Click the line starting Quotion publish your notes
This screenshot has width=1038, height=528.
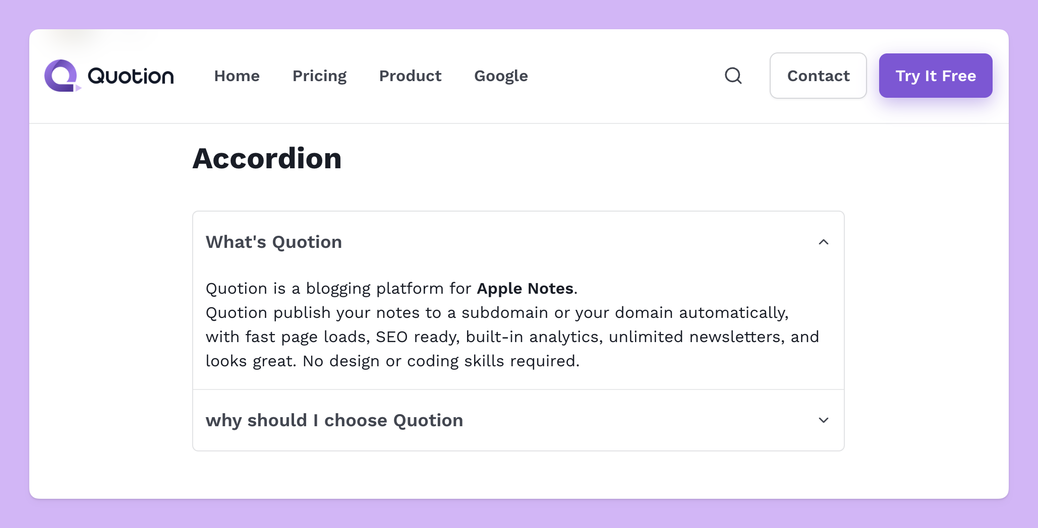(497, 312)
